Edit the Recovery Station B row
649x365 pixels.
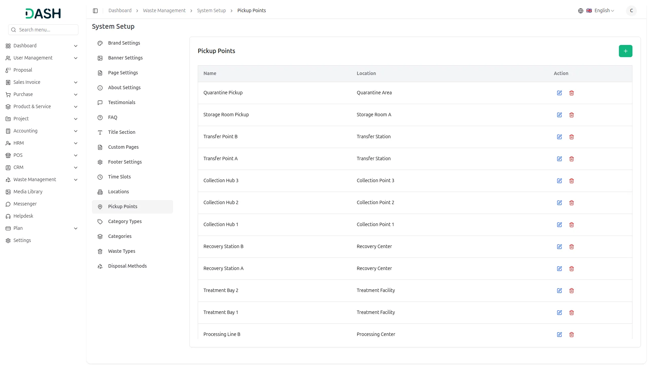pyautogui.click(x=559, y=247)
